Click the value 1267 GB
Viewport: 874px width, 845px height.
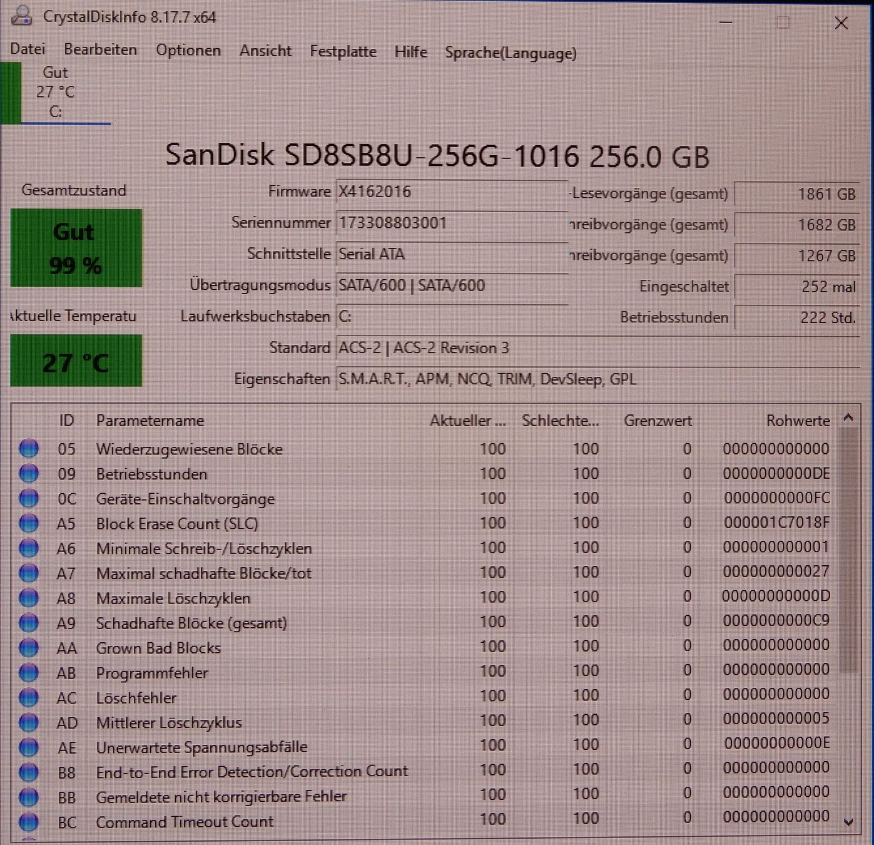(x=797, y=255)
